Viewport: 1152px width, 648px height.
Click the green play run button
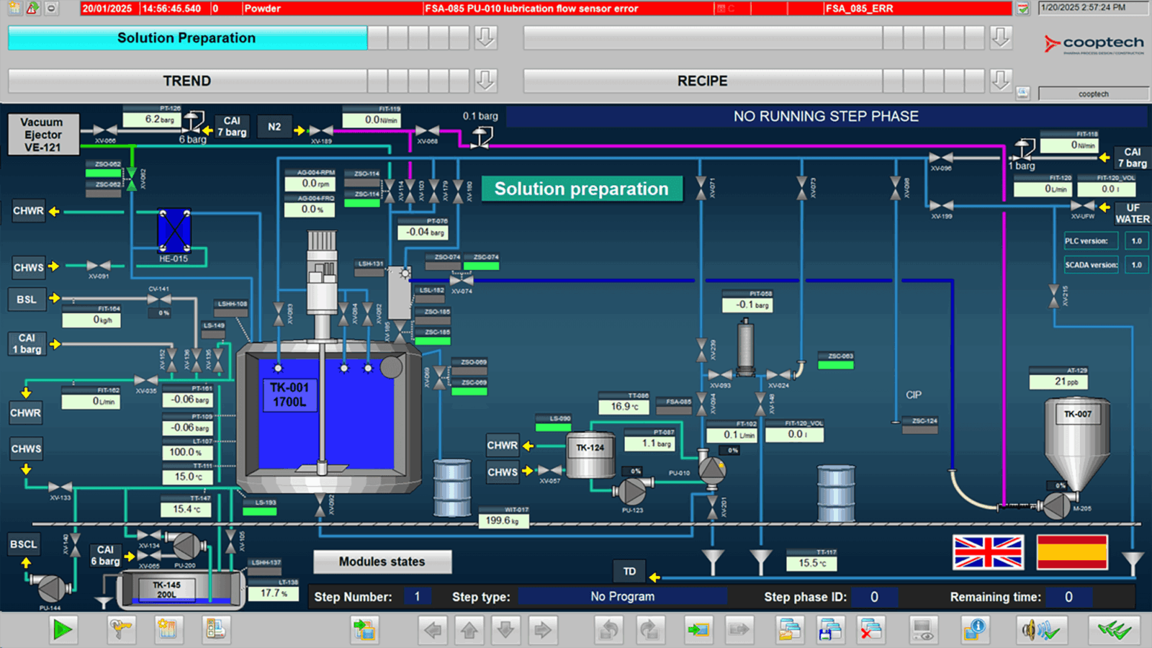(63, 630)
